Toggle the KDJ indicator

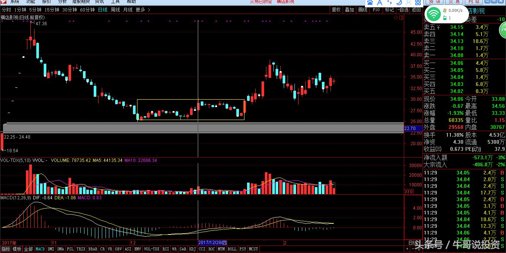(192, 249)
